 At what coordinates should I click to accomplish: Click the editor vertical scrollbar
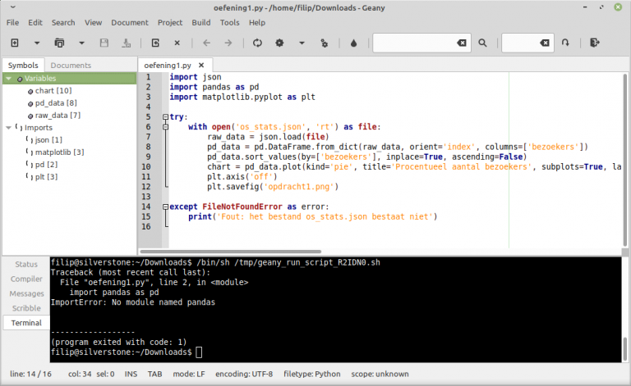point(625,161)
